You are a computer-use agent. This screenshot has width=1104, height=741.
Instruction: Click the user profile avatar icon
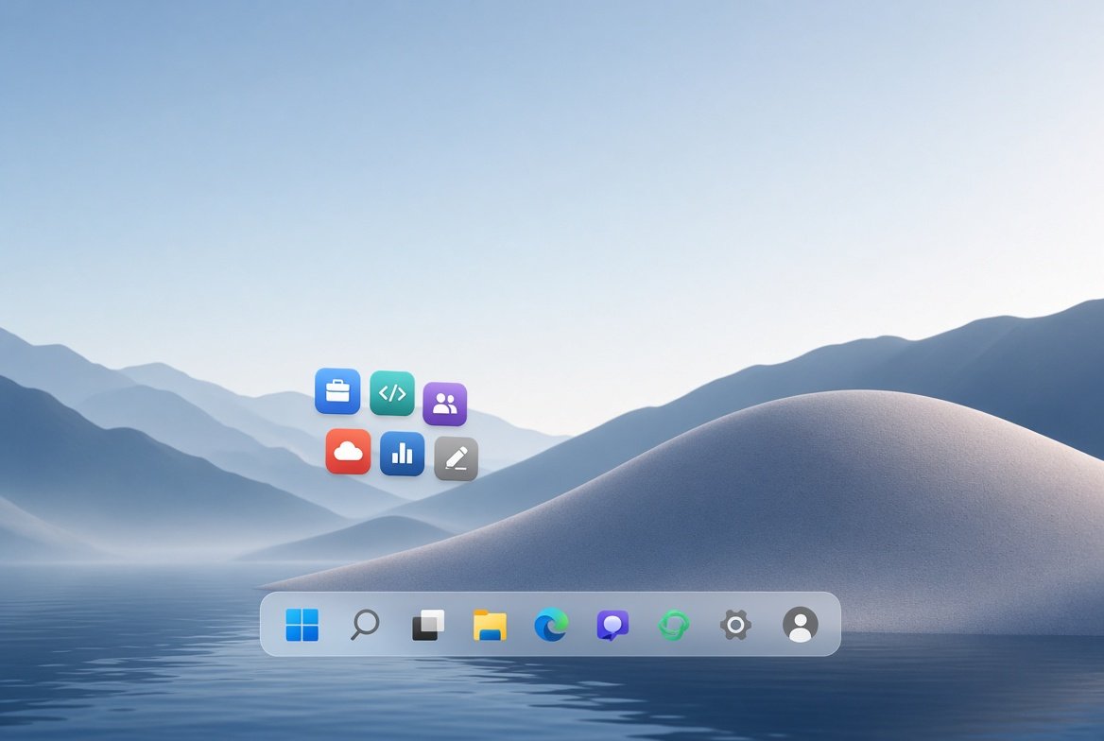tap(801, 625)
